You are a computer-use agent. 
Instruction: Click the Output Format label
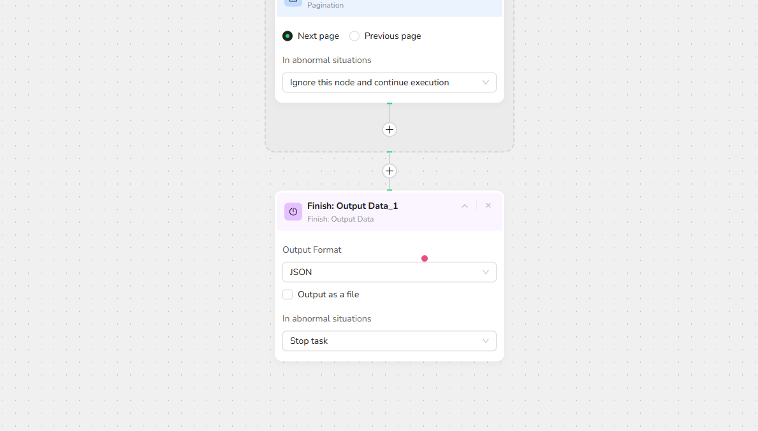click(312, 250)
